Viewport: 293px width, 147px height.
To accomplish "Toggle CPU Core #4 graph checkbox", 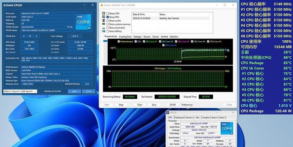I will pos(192,42).
